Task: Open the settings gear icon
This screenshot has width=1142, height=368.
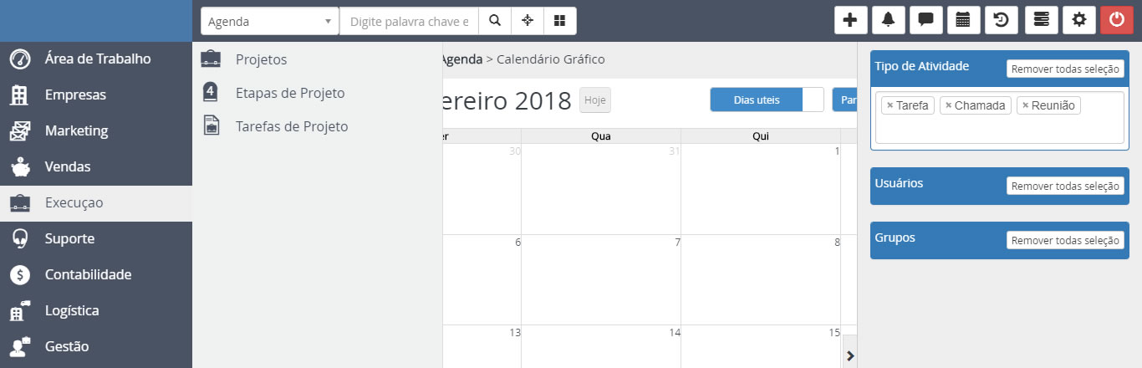Action: [1078, 21]
